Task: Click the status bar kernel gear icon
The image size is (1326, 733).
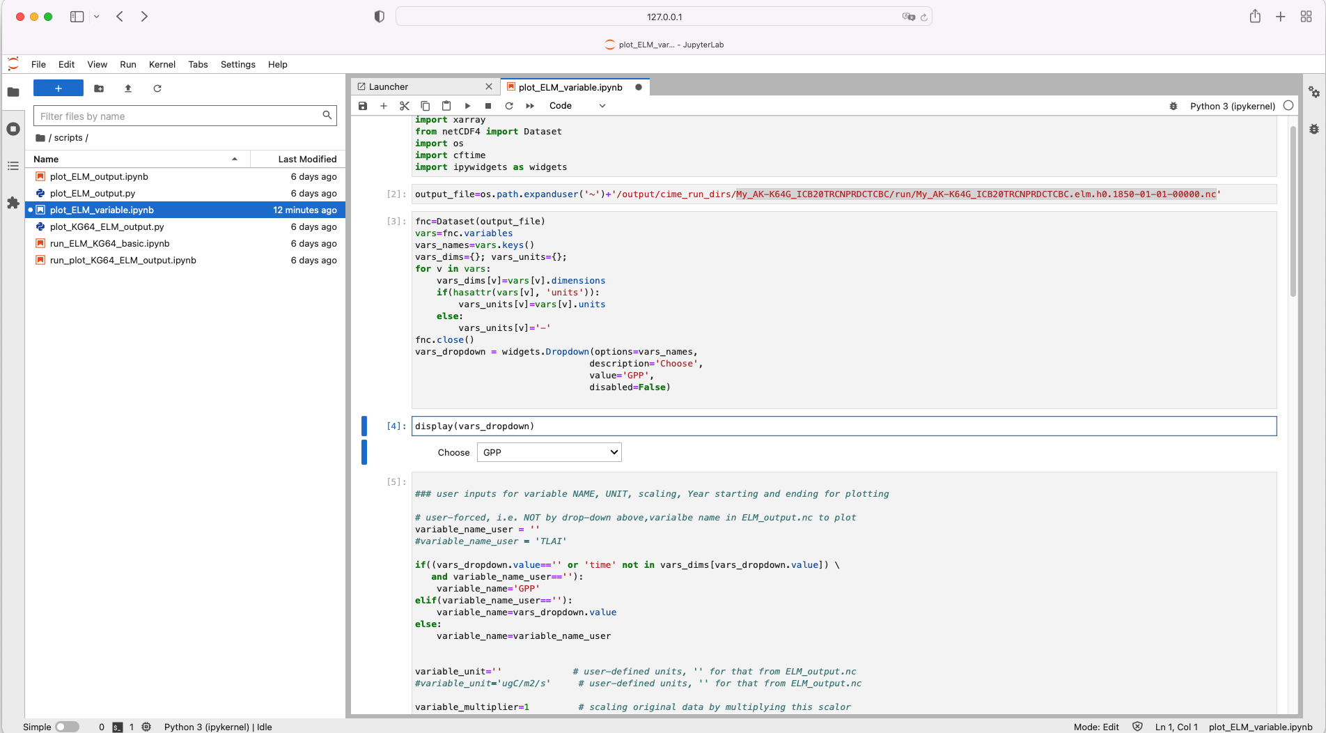Action: pos(146,727)
